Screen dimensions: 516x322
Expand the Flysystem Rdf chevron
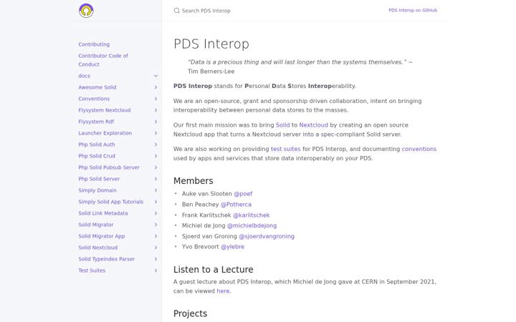pyautogui.click(x=156, y=122)
